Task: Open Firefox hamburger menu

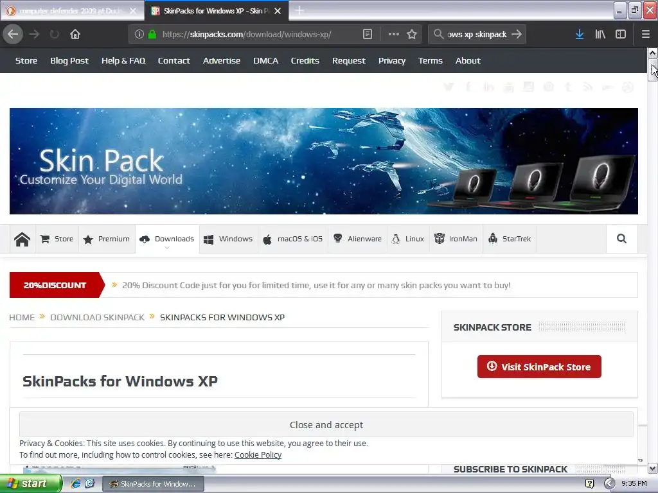Action: click(x=645, y=34)
